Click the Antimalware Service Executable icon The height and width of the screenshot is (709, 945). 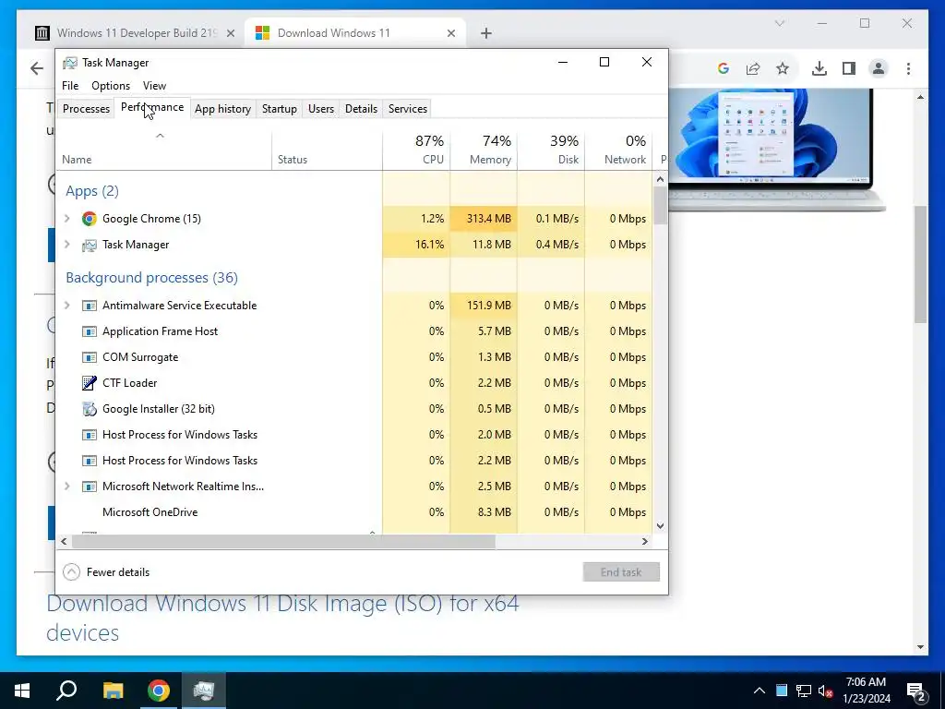[90, 306]
